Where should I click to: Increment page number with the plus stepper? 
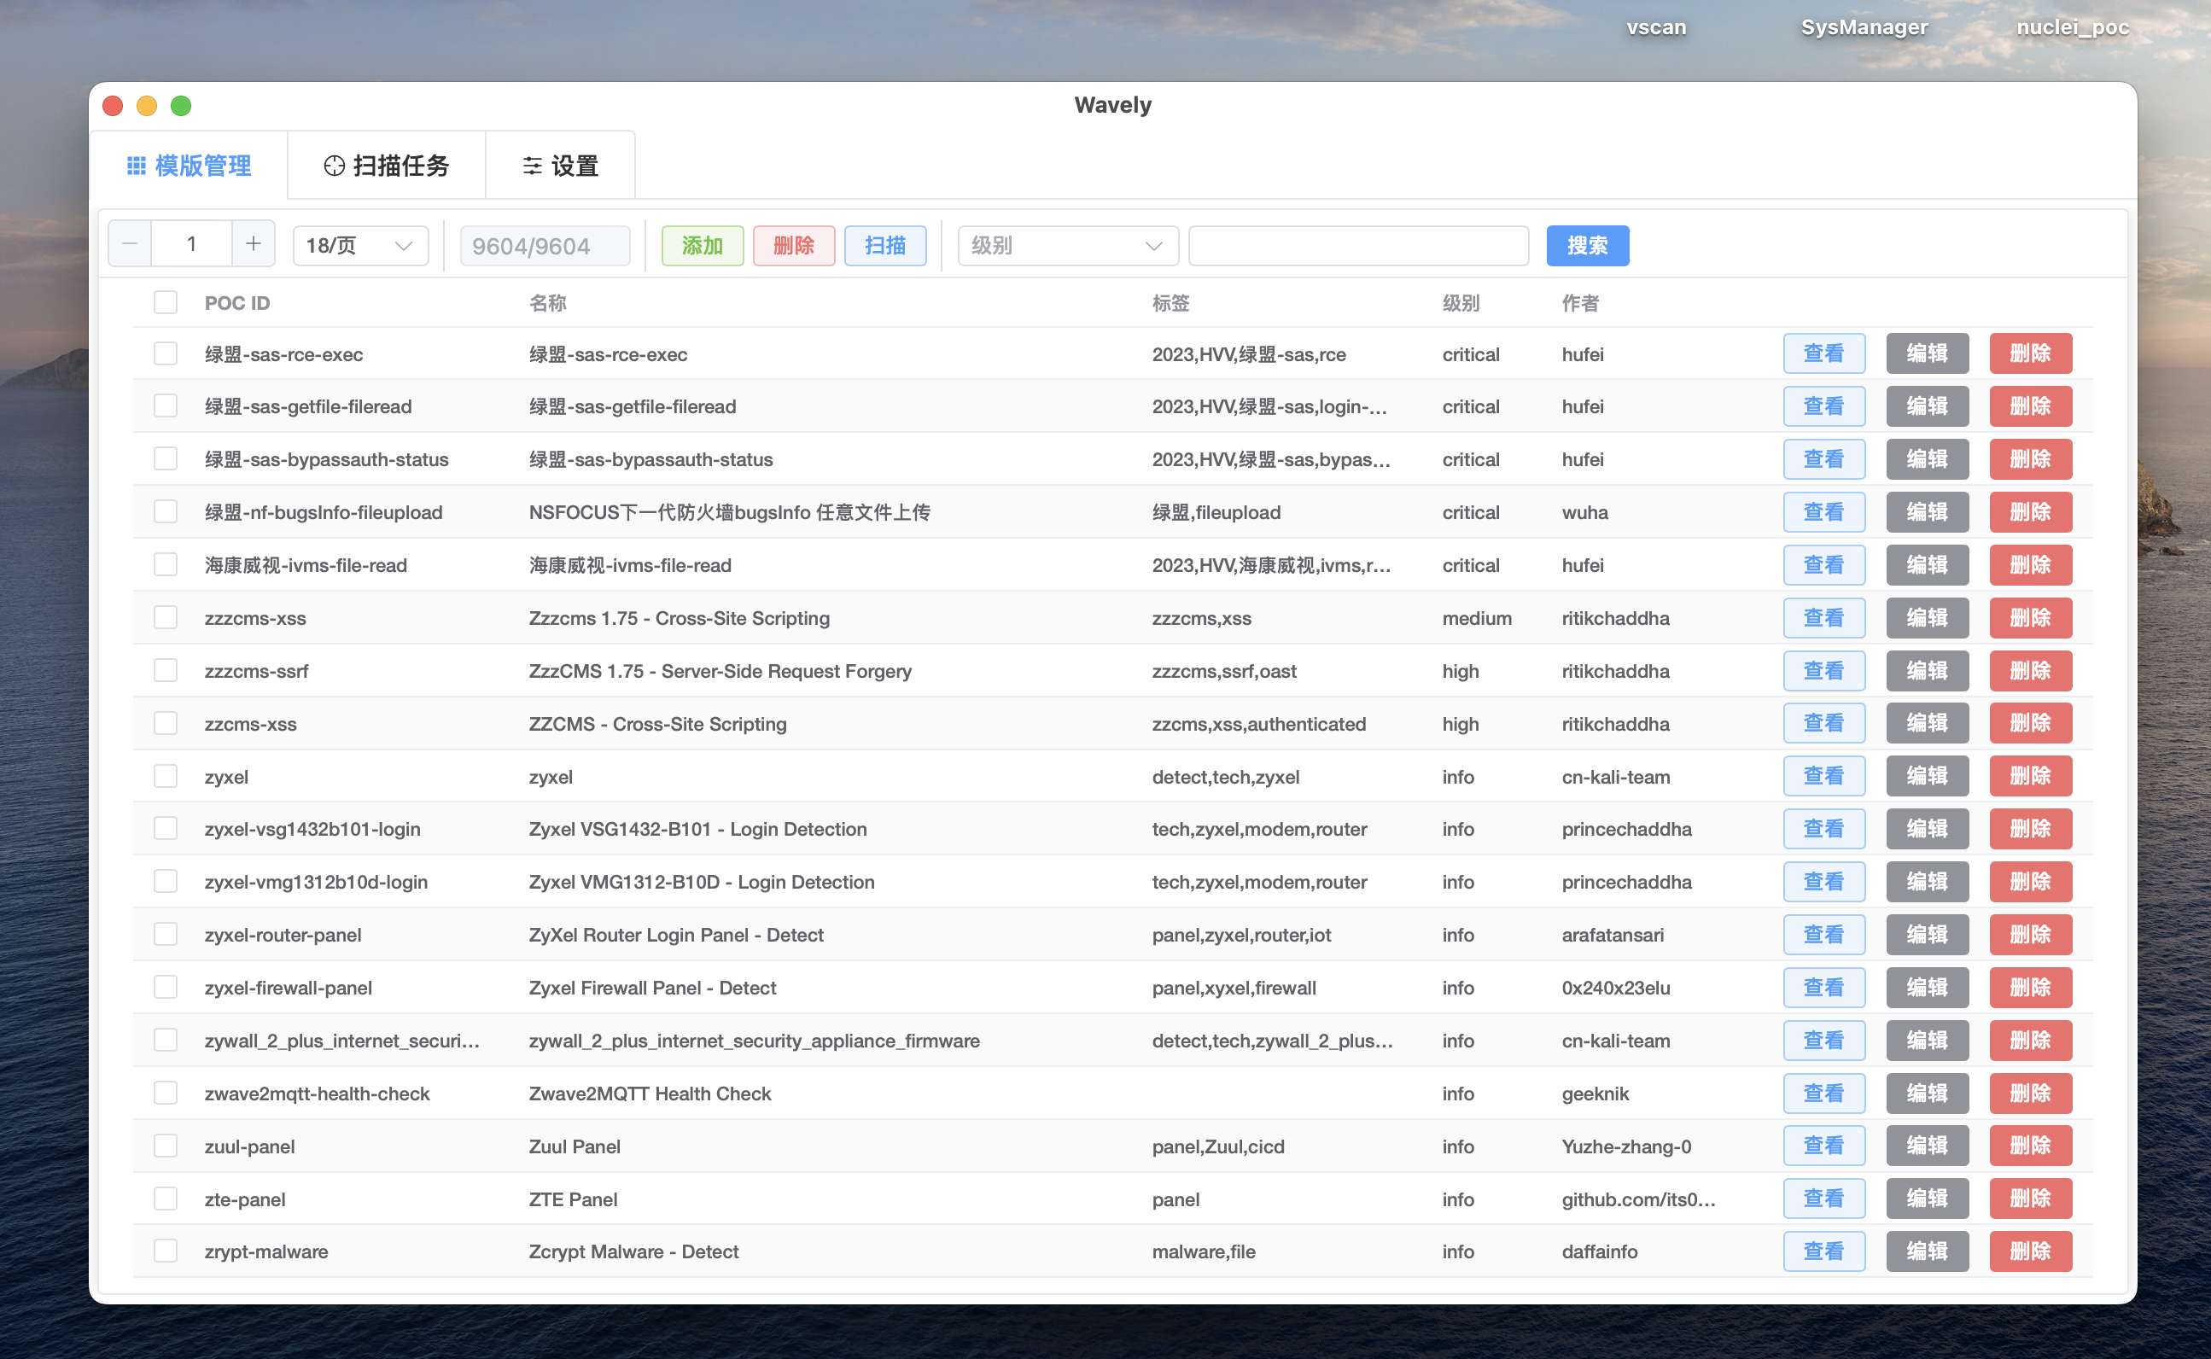pos(253,242)
